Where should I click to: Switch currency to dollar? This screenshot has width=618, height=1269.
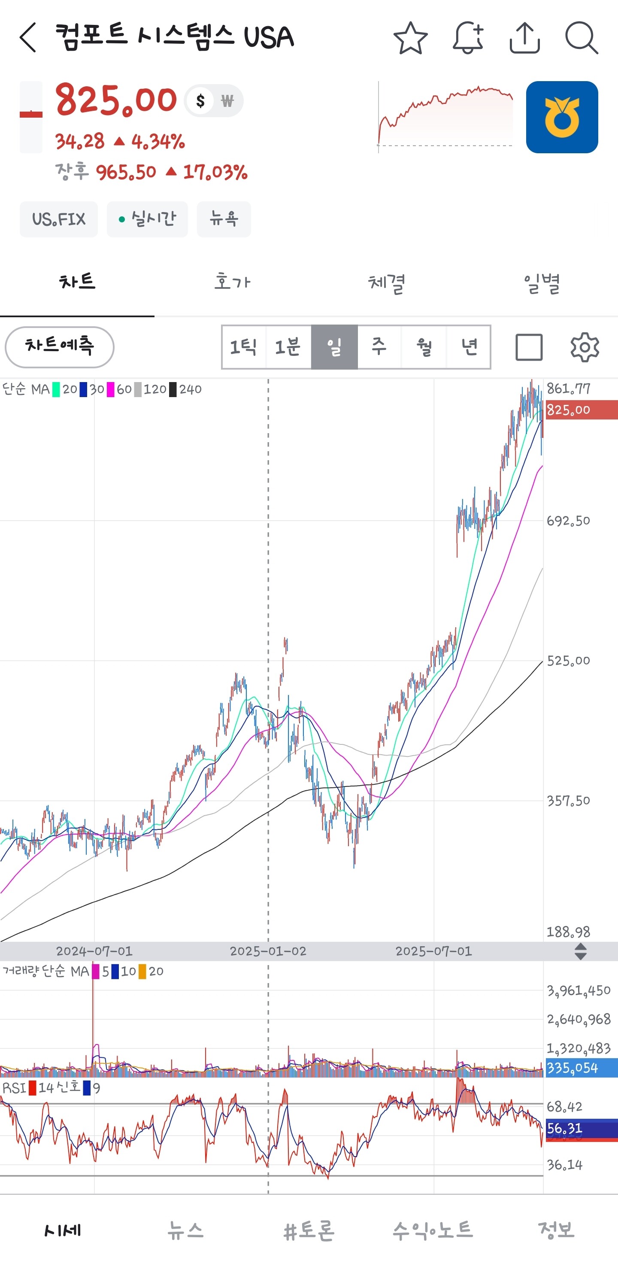coord(200,101)
